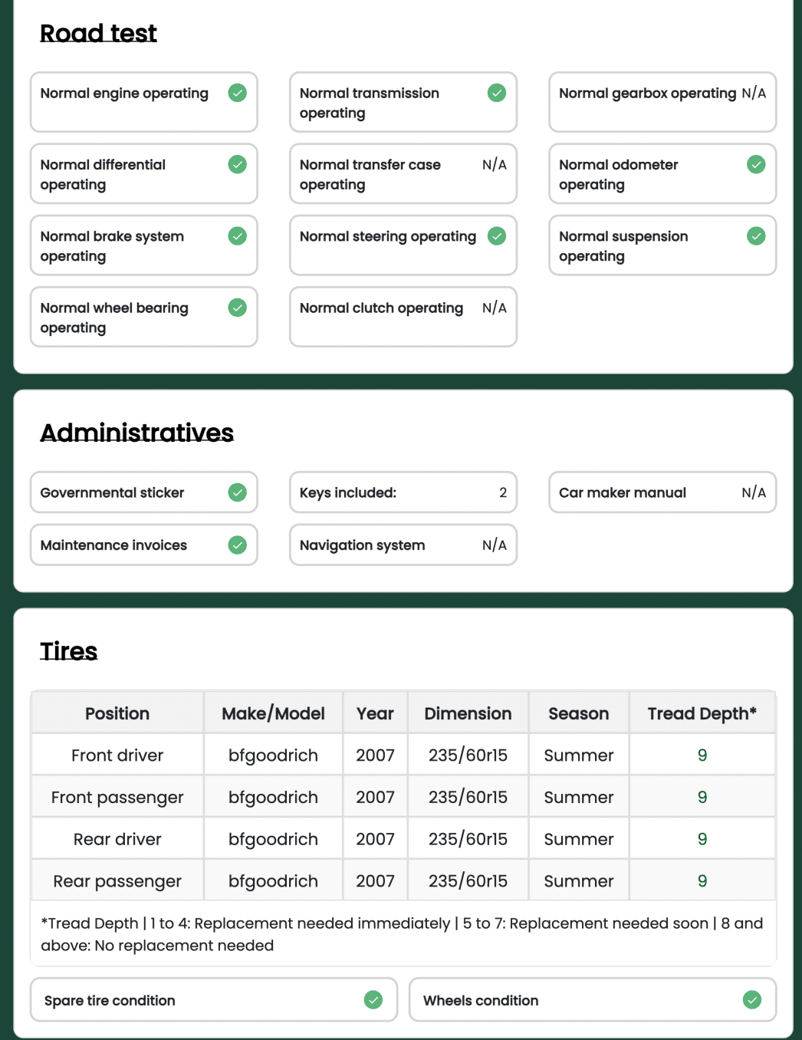Click the Administratives section heading
This screenshot has width=802, height=1040.
136,433
